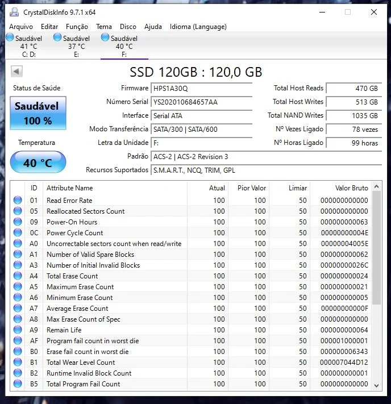Click the Attribute Name column header
Viewport: 391px width, 404px height.
pos(115,188)
